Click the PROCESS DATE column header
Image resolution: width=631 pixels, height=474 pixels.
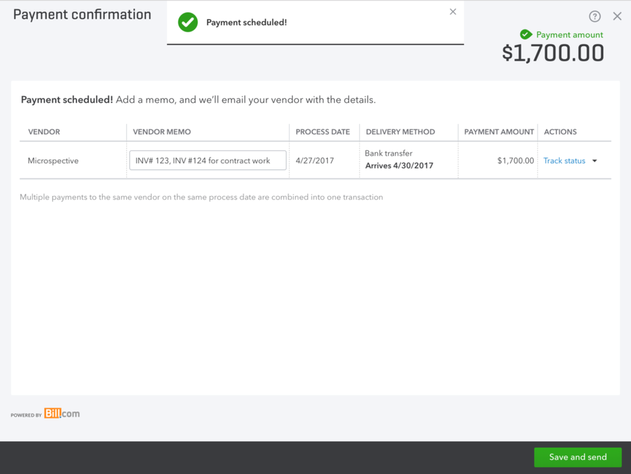click(x=323, y=131)
